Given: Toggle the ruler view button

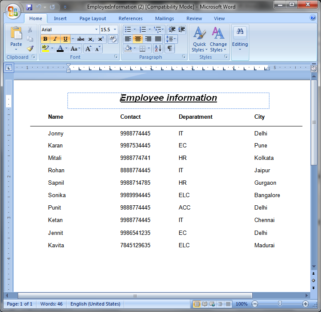Looking at the screenshot, I should [x=314, y=69].
